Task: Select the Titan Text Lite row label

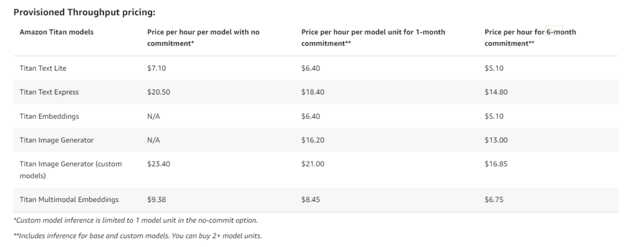Action: pos(43,68)
